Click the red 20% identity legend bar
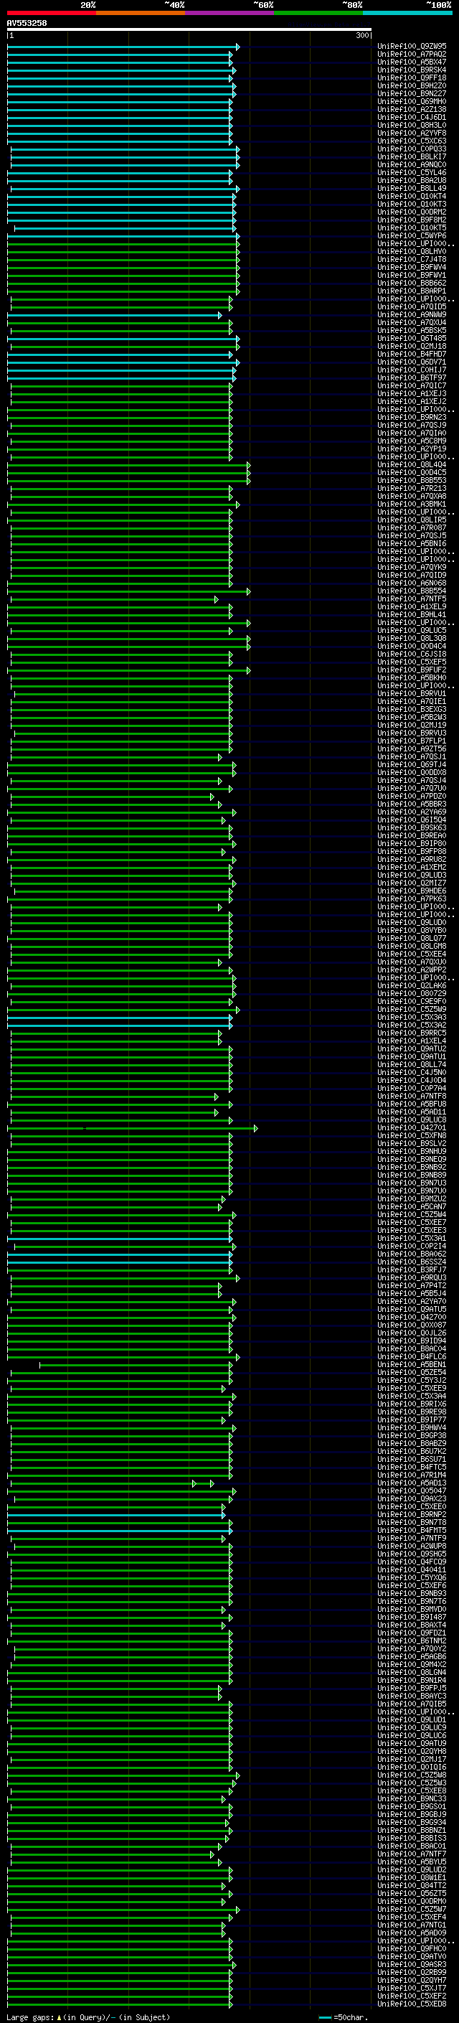 [x=52, y=13]
